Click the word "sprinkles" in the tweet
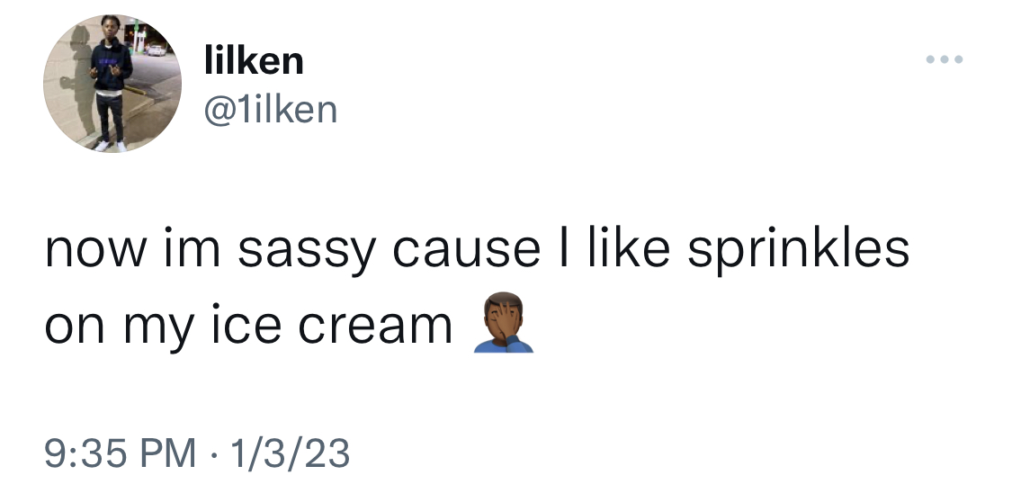Viewport: 1012px width, 502px height. coord(799,249)
